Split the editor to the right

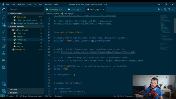pos(169,9)
